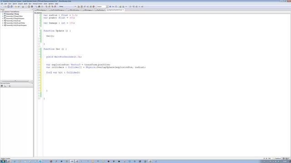The height and width of the screenshot is (163, 291).
Task: Select Solution TutorialSeries in the tree
Action: pyautogui.click(x=12, y=12)
